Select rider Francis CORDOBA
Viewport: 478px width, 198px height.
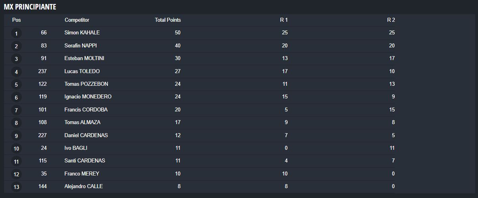tap(86, 109)
